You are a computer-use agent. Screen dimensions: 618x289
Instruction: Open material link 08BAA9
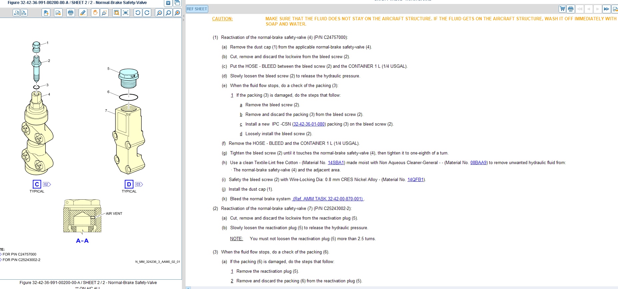click(478, 163)
